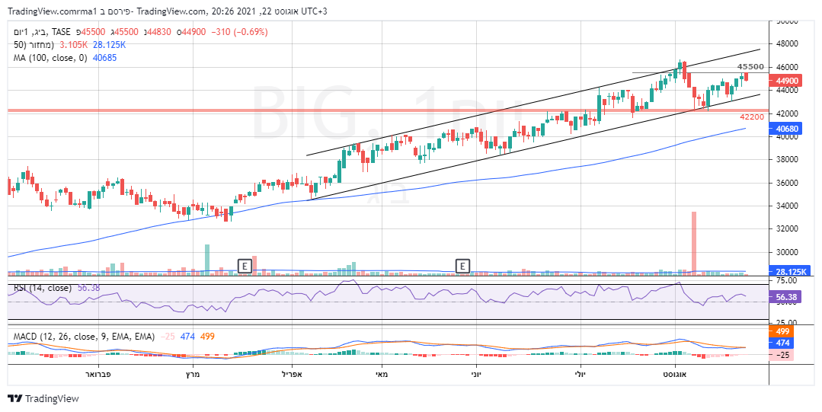Select the blue 28.125K volume axis label

pyautogui.click(x=790, y=271)
